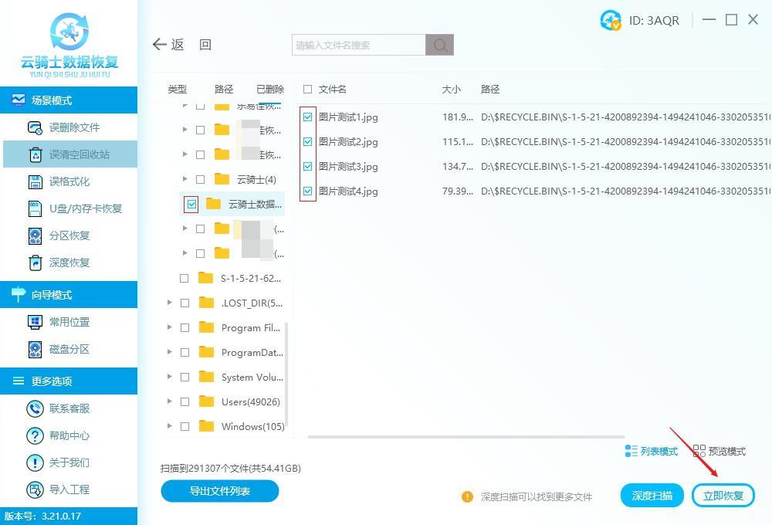772x525 pixels.
Task: Click the 场景模式 header icon
Action: pyautogui.click(x=19, y=100)
